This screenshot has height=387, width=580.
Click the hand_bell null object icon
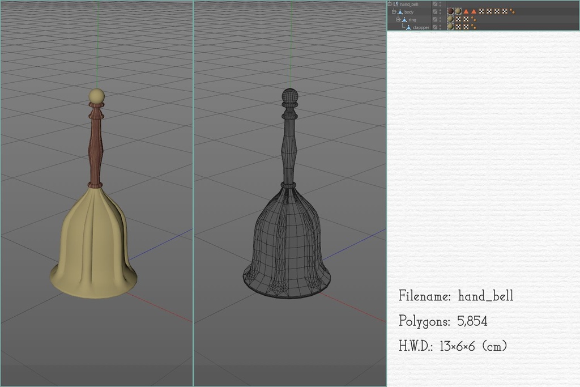[396, 4]
